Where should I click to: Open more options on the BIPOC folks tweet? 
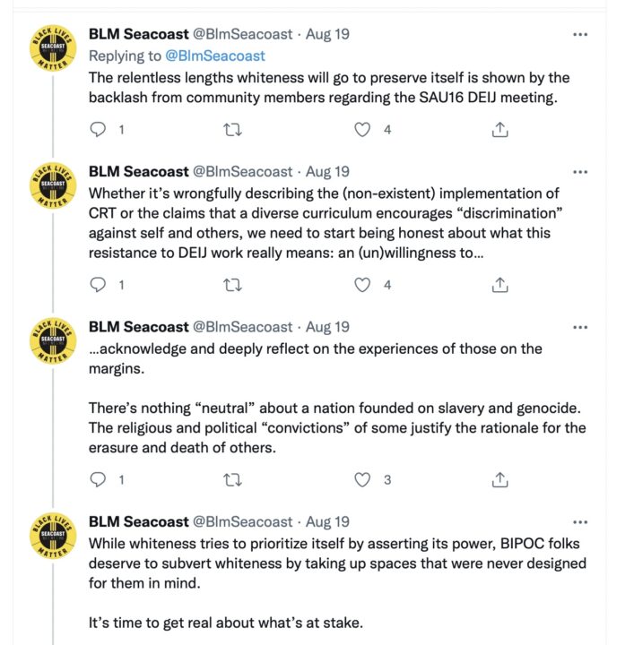coord(580,521)
